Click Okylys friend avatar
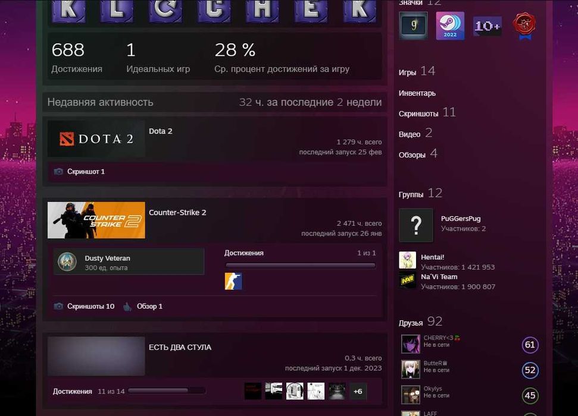This screenshot has height=416, width=578. [x=411, y=395]
